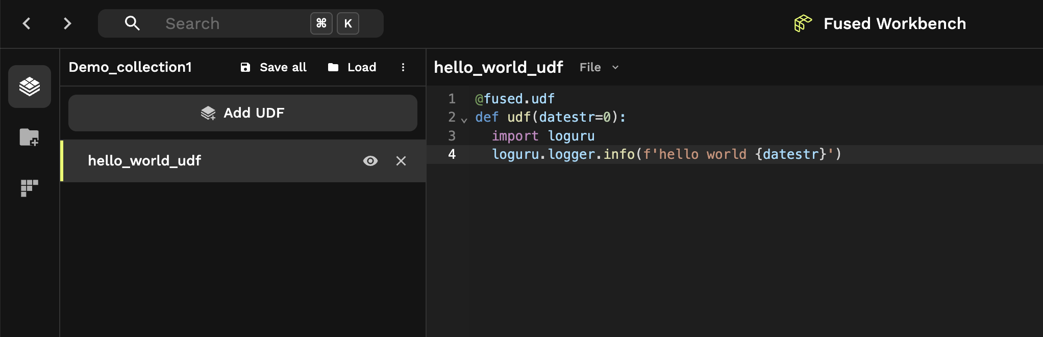Click the magnifying glass search icon
1043x337 pixels.
[x=132, y=23]
